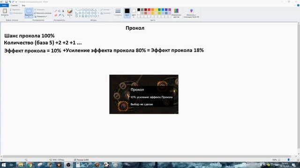Click the Resize image button
Image resolution: width=300 pixels, height=168 pixels.
(x=43, y=13)
